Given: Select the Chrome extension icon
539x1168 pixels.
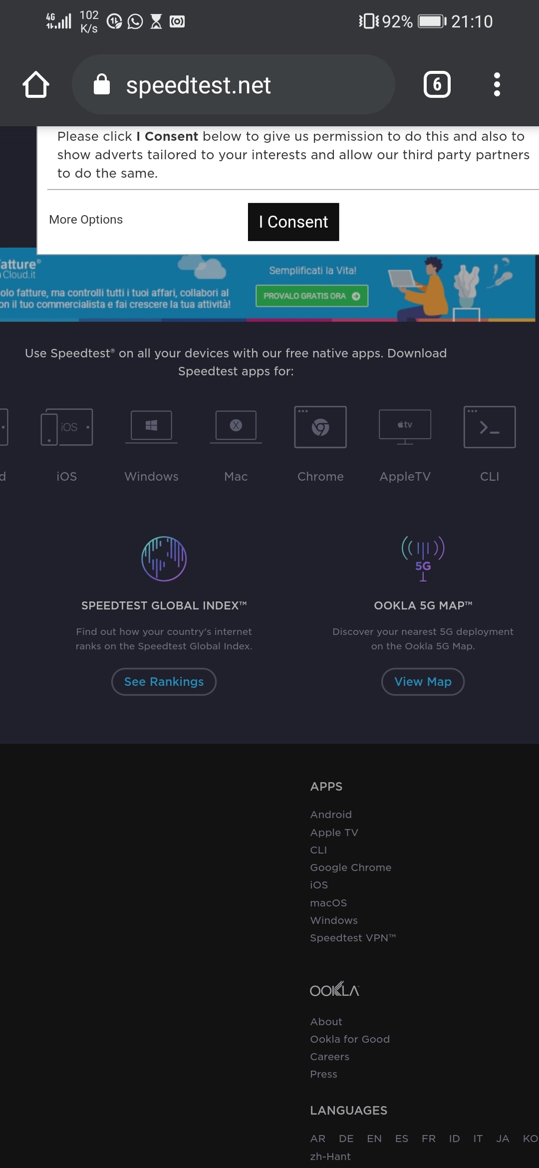Looking at the screenshot, I should pos(320,427).
